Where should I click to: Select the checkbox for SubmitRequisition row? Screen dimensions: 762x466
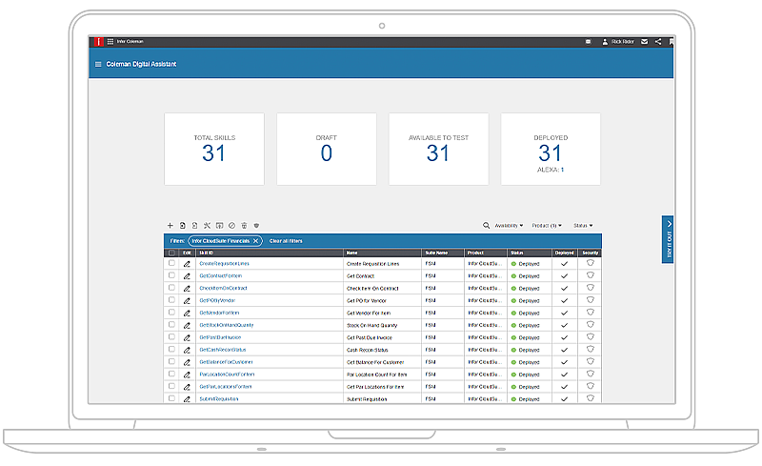172,398
